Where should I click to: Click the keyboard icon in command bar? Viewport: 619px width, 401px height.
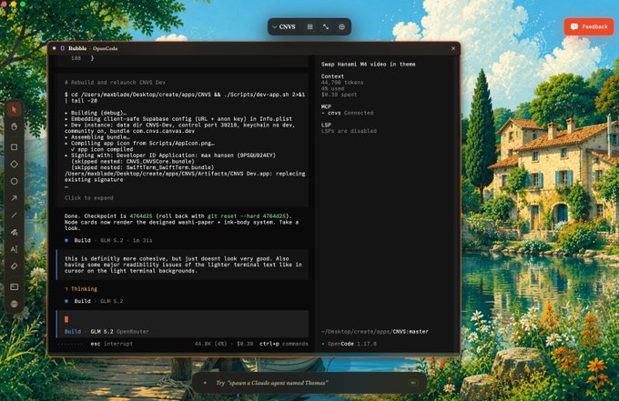pos(413,383)
